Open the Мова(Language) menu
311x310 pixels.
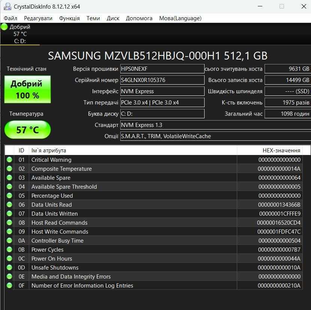coord(180,18)
